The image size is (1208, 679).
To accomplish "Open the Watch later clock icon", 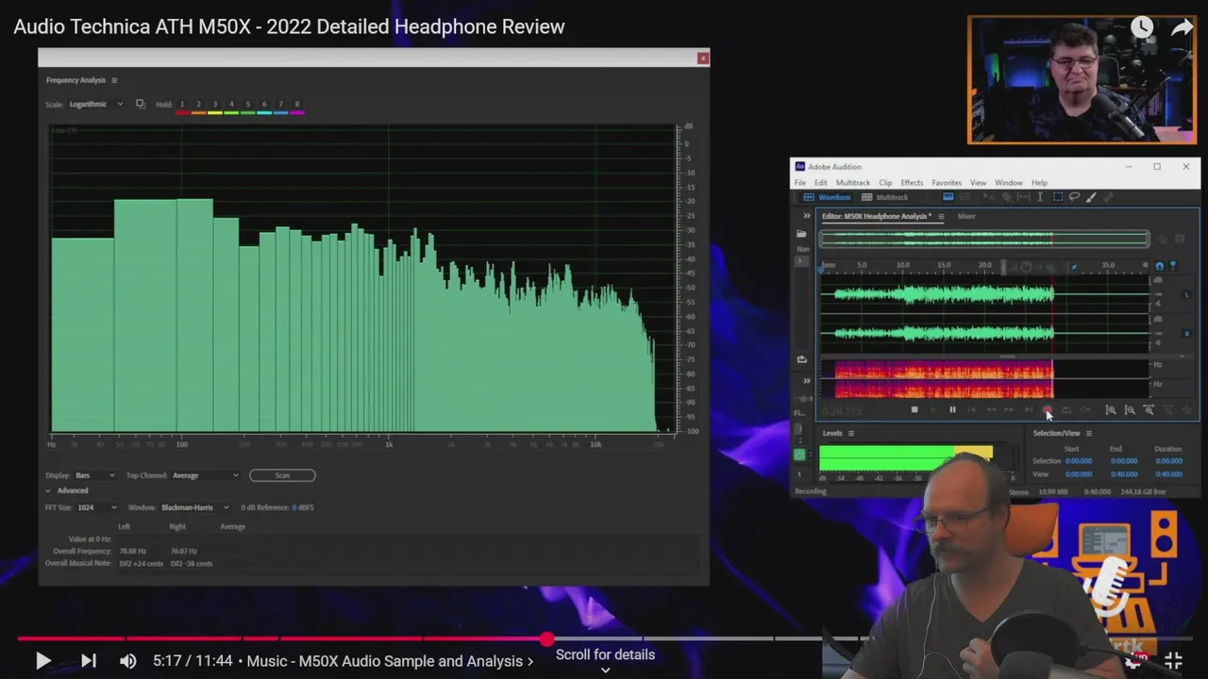I will coord(1142,27).
